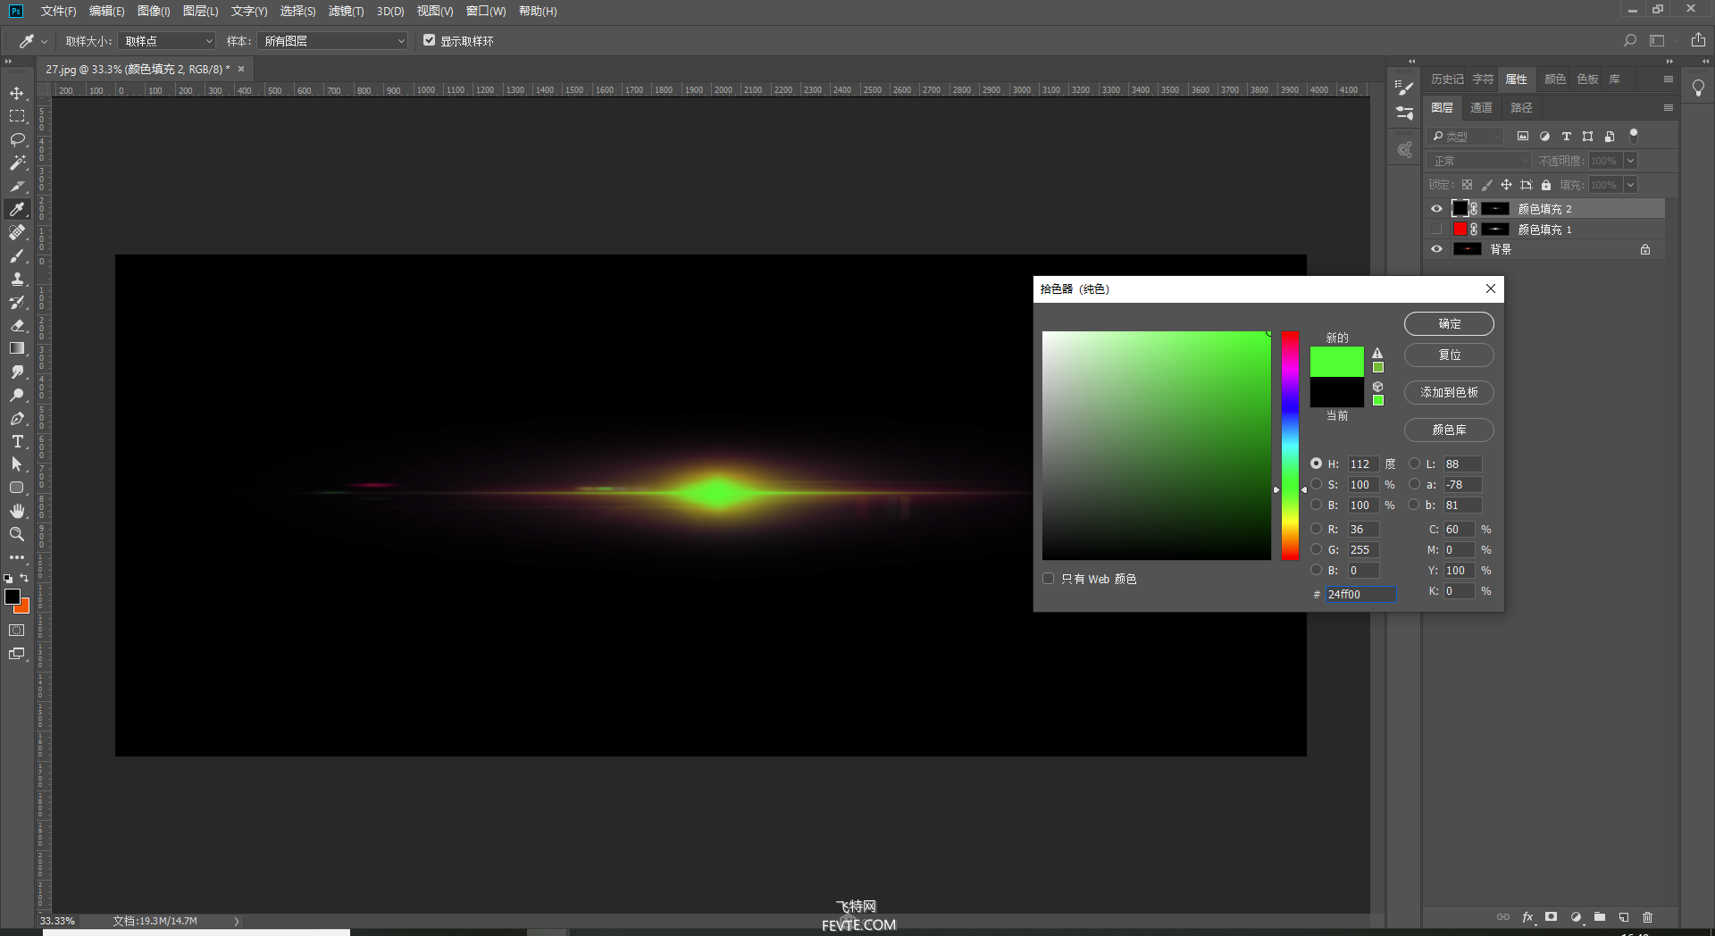This screenshot has width=1715, height=936.
Task: Add layer mask icon
Action: [1552, 917]
